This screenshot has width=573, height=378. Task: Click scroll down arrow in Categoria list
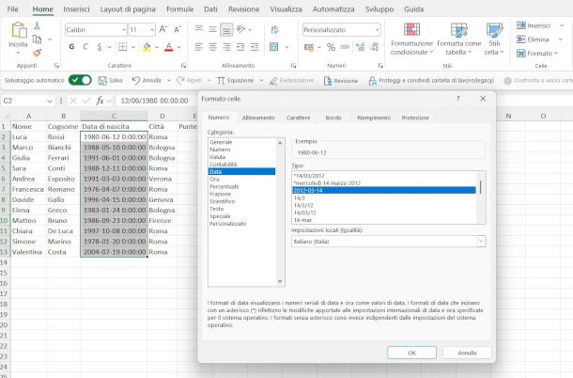point(280,282)
